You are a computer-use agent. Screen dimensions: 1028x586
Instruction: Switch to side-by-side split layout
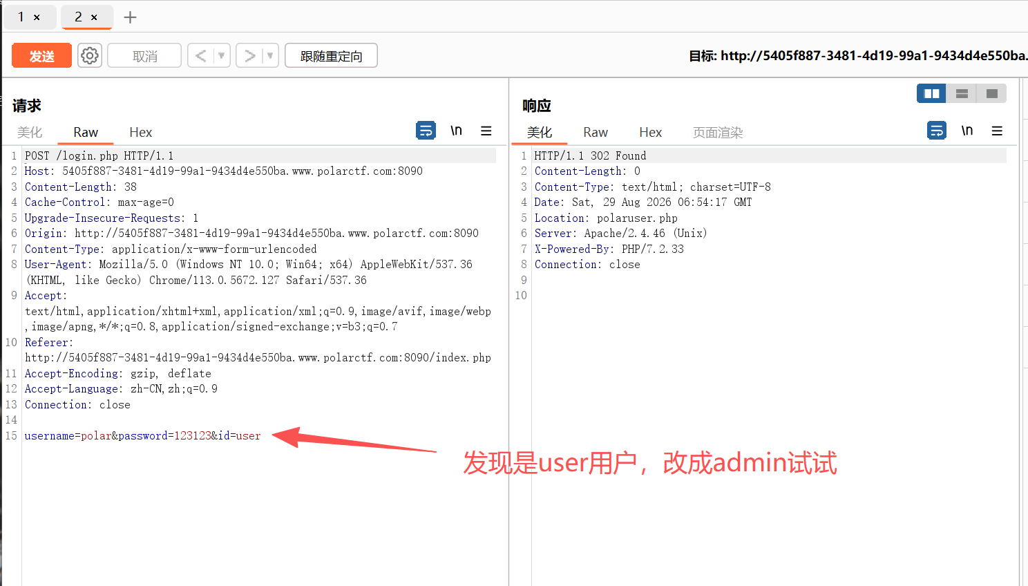(x=931, y=93)
